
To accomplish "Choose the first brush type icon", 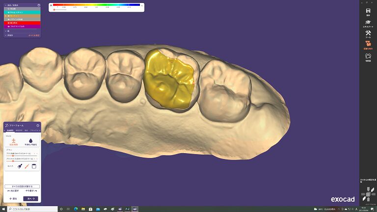I will [x=20, y=166].
